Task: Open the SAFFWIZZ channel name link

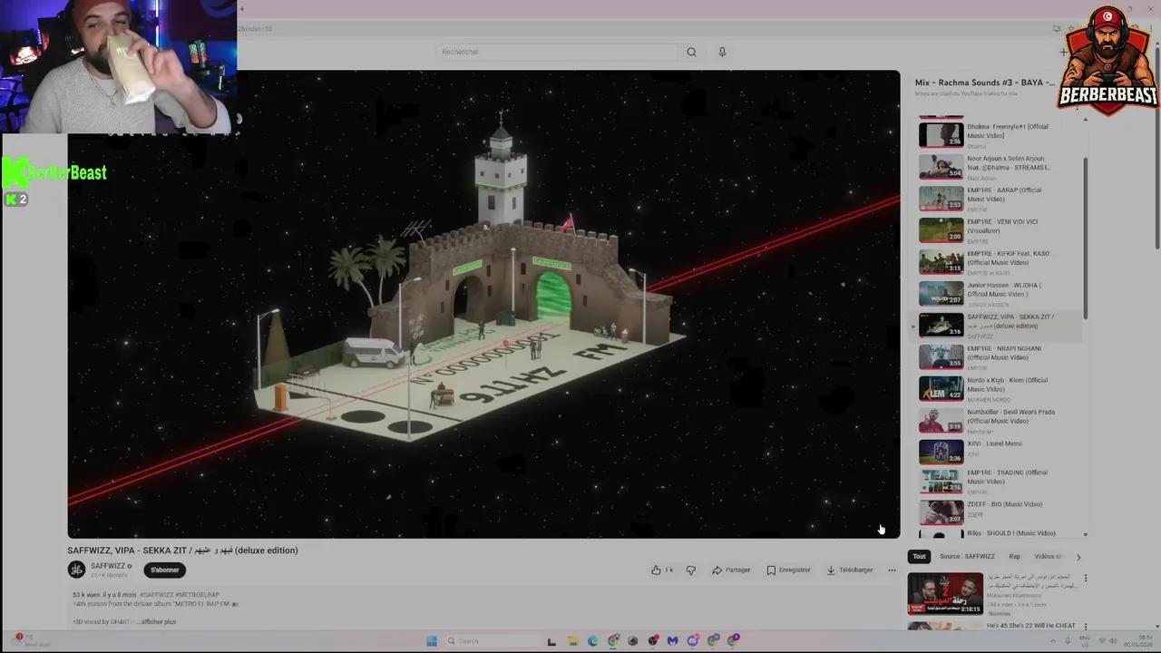Action: 108,566
